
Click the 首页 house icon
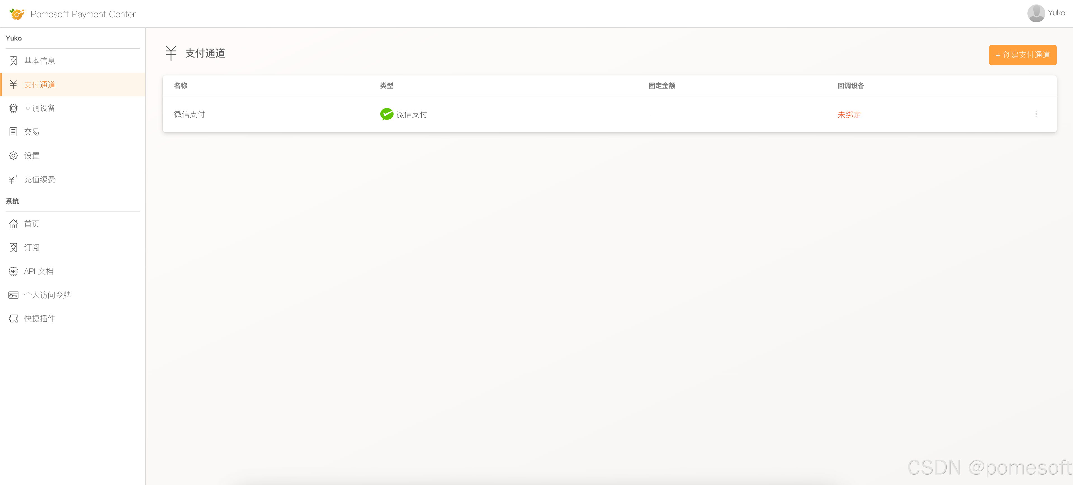click(13, 224)
